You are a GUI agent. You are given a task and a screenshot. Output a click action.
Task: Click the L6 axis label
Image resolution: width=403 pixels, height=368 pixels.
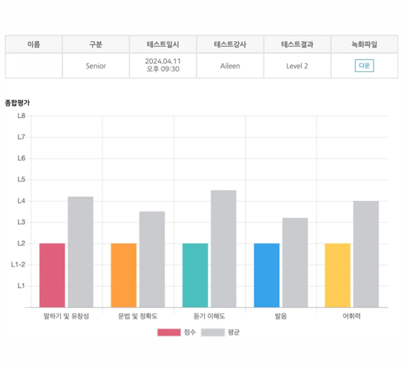(21, 158)
